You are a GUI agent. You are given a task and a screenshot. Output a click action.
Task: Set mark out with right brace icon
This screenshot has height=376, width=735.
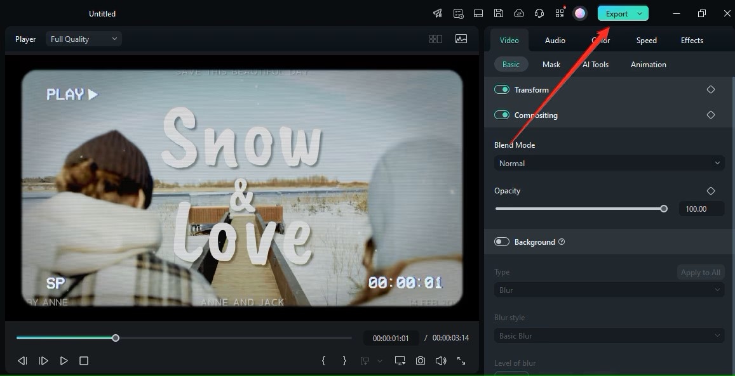click(344, 361)
